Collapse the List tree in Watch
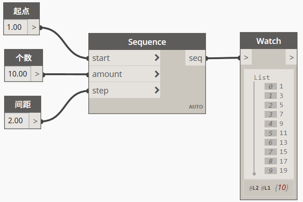Viewport: 303px width, 202px height. [x=262, y=77]
